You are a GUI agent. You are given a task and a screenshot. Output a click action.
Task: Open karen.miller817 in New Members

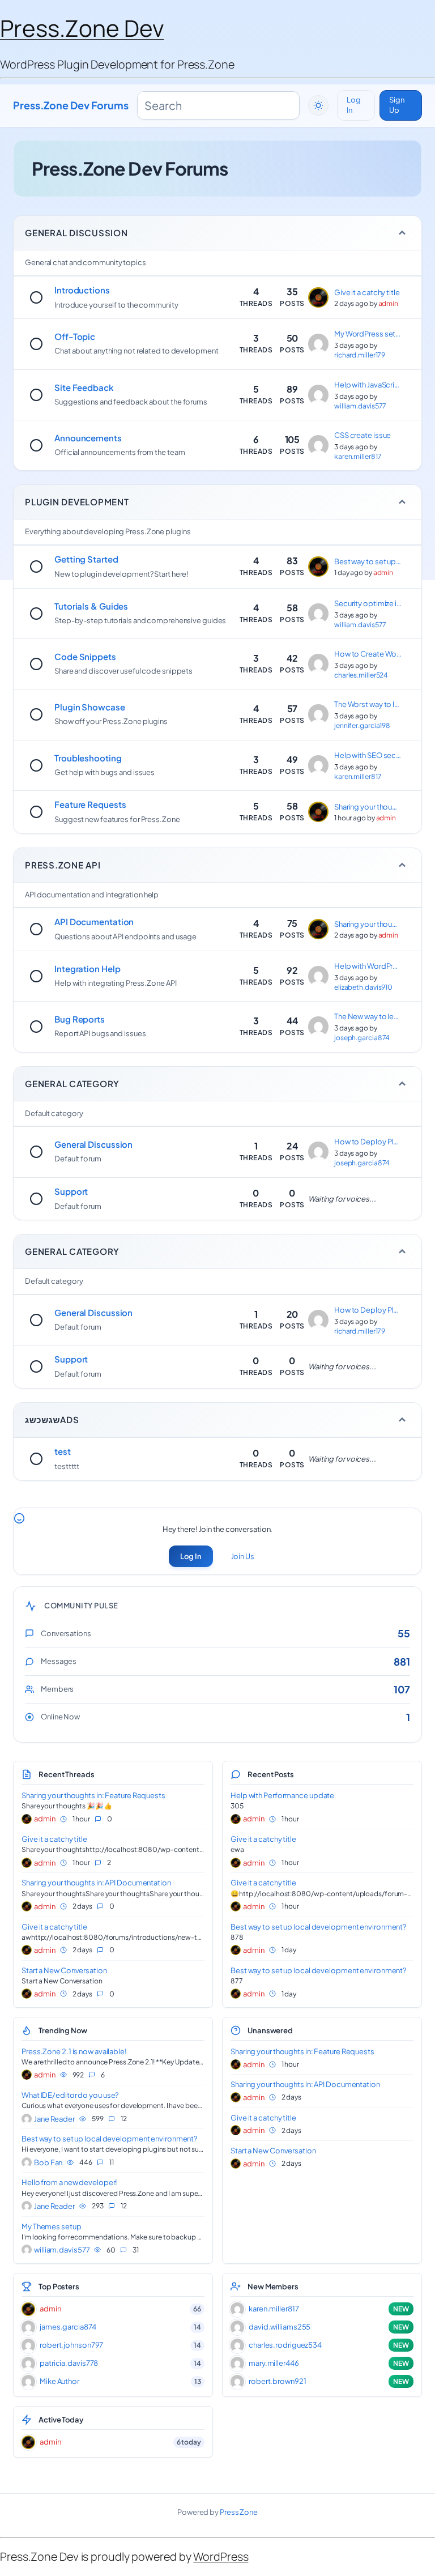pos(274,2308)
